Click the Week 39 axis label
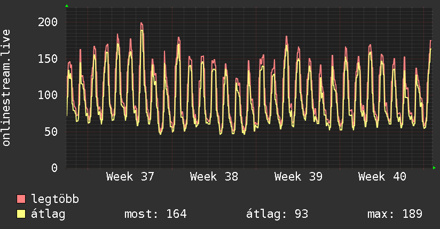Image resolution: width=440 pixels, height=229 pixels. [x=298, y=176]
